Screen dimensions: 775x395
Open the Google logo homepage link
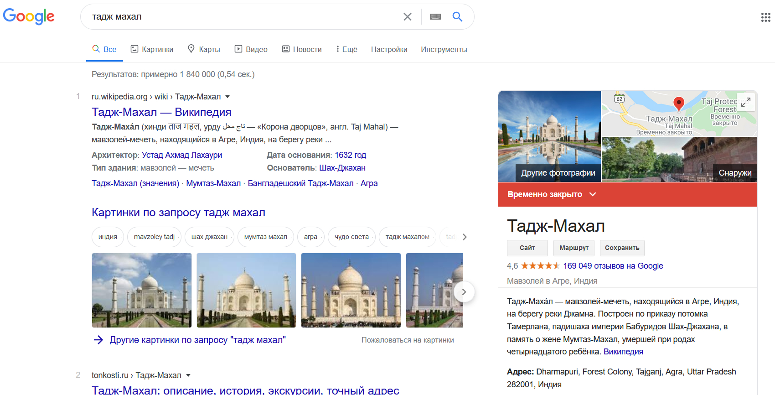29,16
